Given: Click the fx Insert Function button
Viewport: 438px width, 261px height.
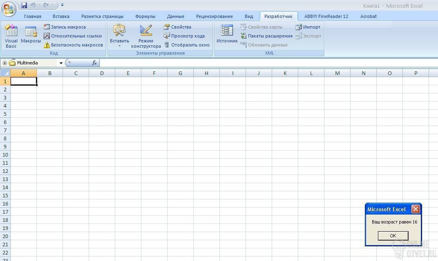Looking at the screenshot, I should 94,63.
